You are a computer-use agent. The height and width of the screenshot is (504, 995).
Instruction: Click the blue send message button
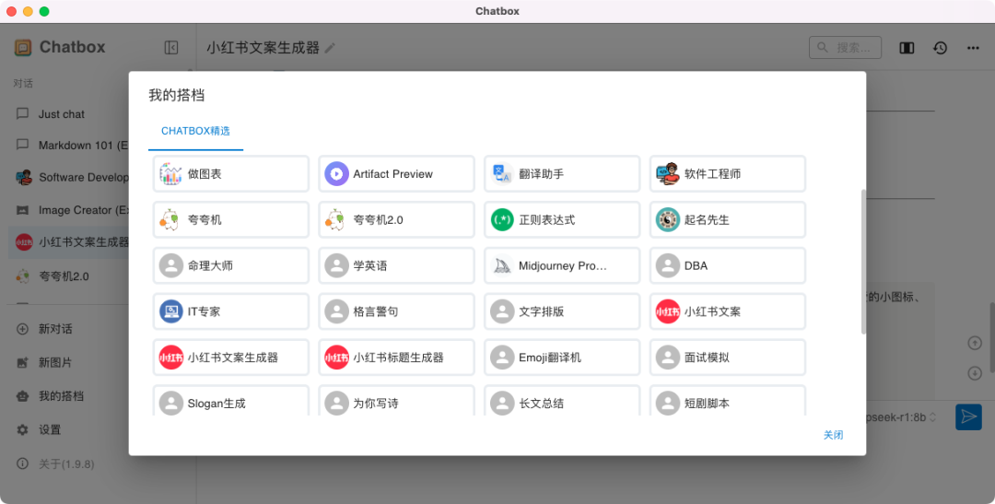tap(968, 417)
